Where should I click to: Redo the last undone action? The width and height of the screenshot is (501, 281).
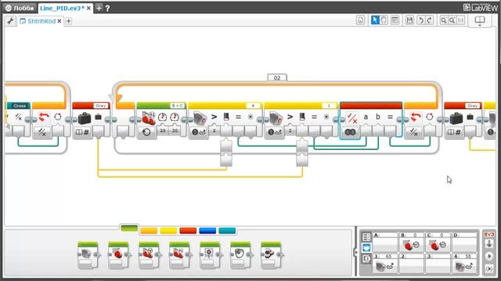[430, 20]
